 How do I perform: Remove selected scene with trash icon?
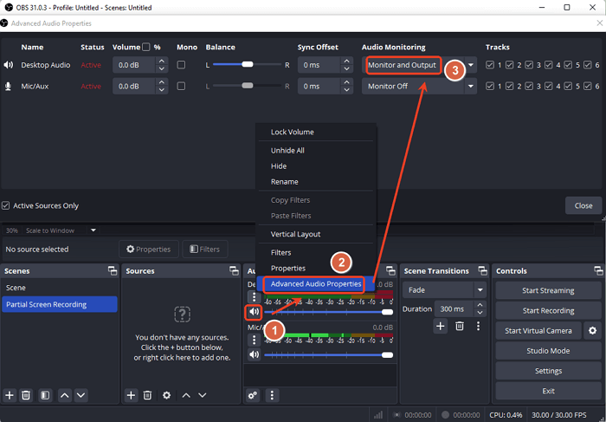tap(26, 395)
